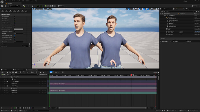Click the red record button in Sequencer transport
200x112 pixels.
[12, 108]
